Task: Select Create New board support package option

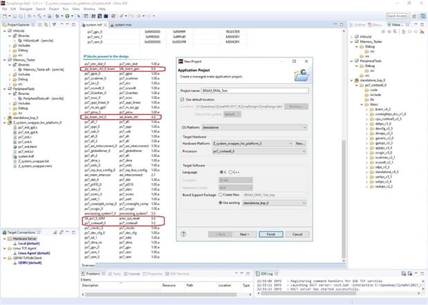Action: pos(221,193)
